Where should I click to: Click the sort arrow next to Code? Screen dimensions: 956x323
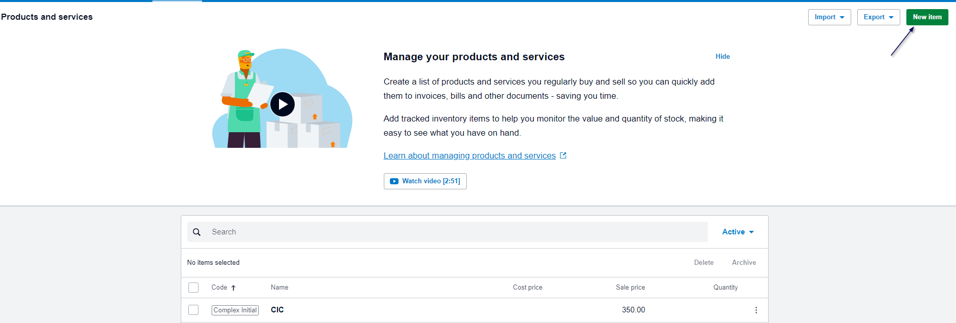tap(233, 288)
